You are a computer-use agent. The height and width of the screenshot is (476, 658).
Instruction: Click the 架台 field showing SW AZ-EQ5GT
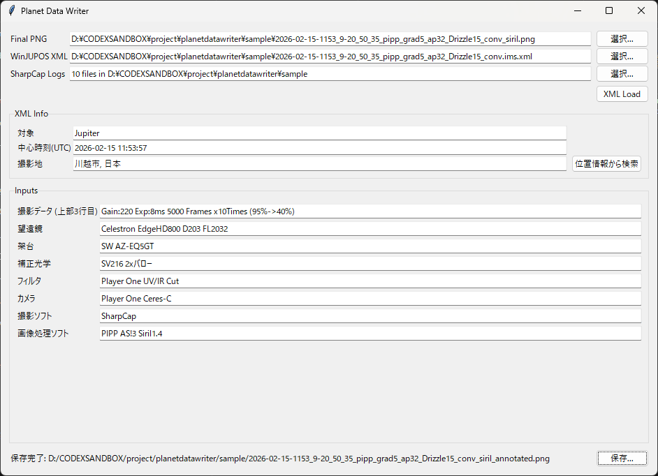coord(370,246)
